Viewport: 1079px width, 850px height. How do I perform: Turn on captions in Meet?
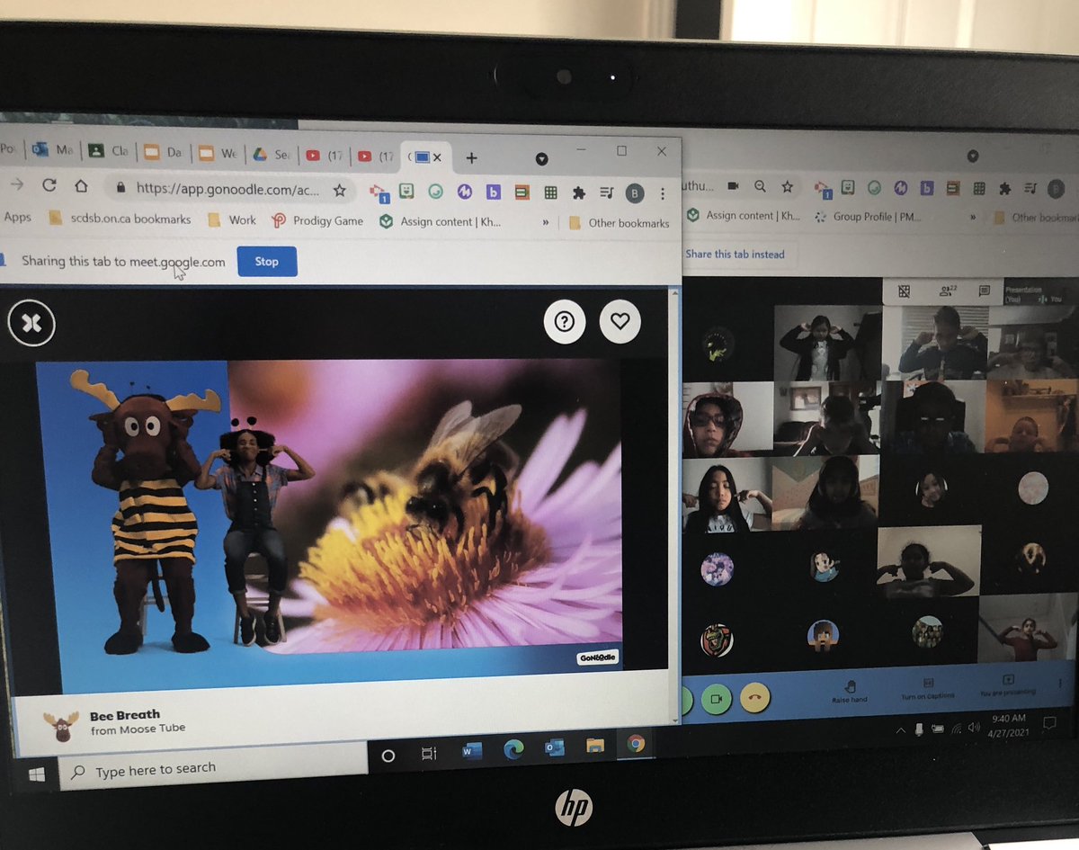click(x=929, y=687)
